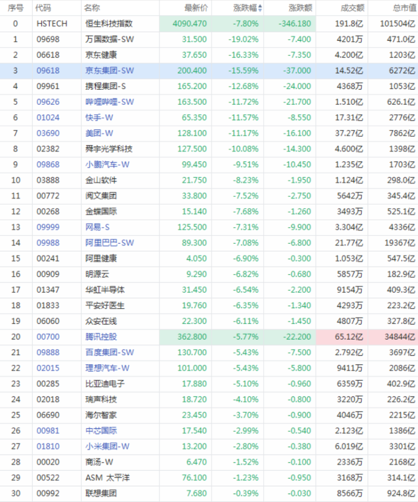This screenshot has height=502, width=418.
Task: Open 百度集团-SW stock name
Action: click(x=109, y=353)
